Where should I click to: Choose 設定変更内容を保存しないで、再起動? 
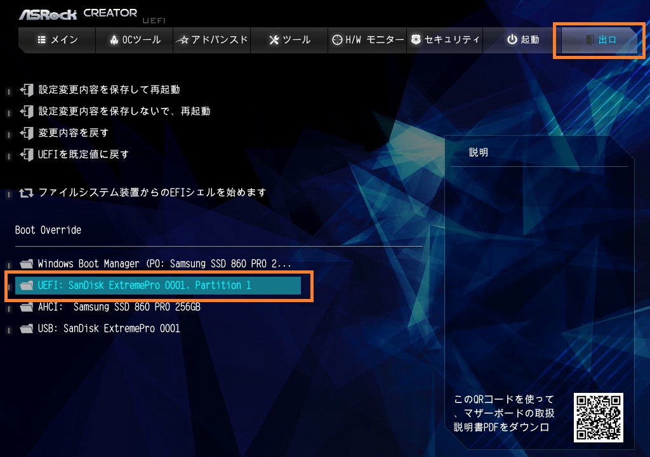click(x=124, y=111)
